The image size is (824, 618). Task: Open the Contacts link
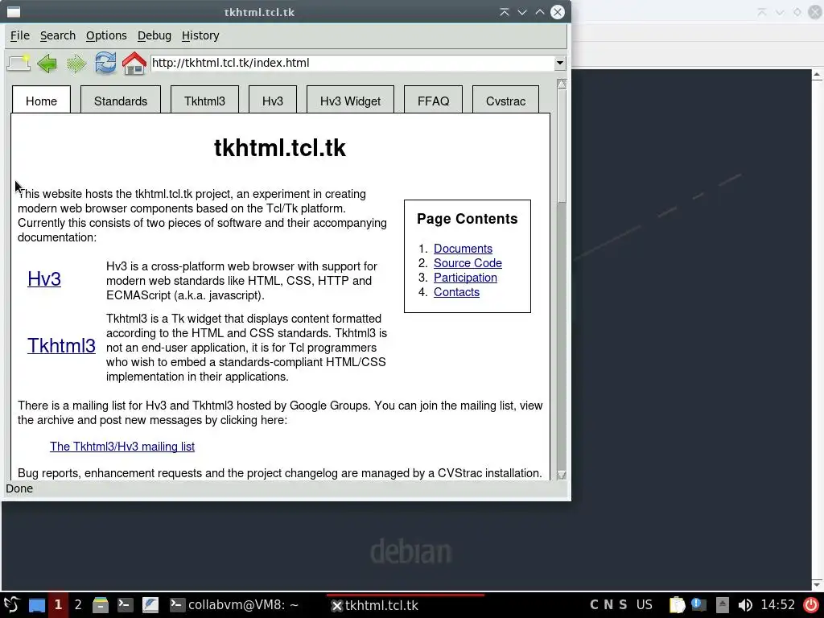coord(456,292)
